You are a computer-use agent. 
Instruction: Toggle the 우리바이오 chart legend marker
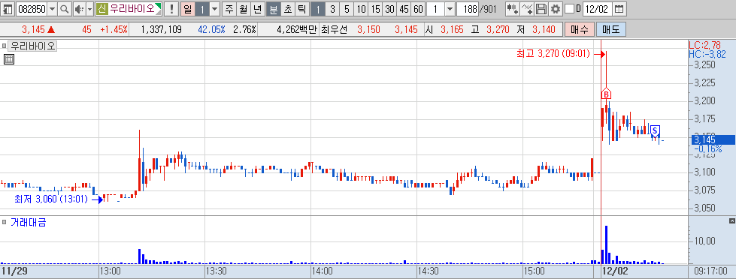pos(5,46)
